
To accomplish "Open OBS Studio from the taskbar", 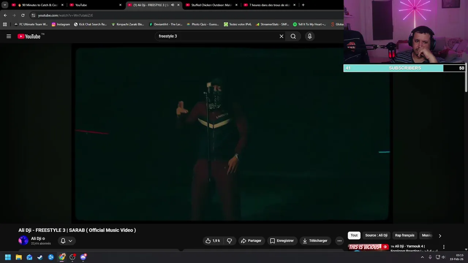I will click(72, 257).
